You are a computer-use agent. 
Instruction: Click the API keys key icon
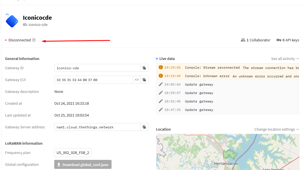point(279,40)
